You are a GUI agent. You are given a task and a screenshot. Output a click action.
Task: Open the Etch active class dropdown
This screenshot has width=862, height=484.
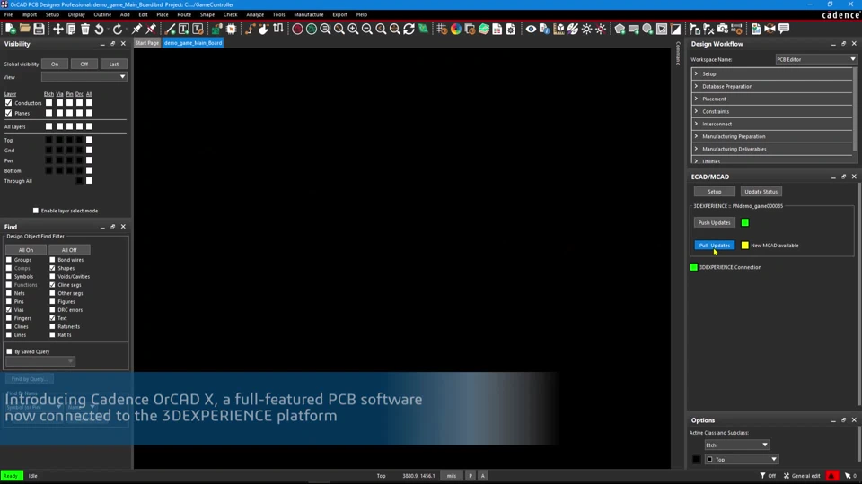[x=736, y=445]
